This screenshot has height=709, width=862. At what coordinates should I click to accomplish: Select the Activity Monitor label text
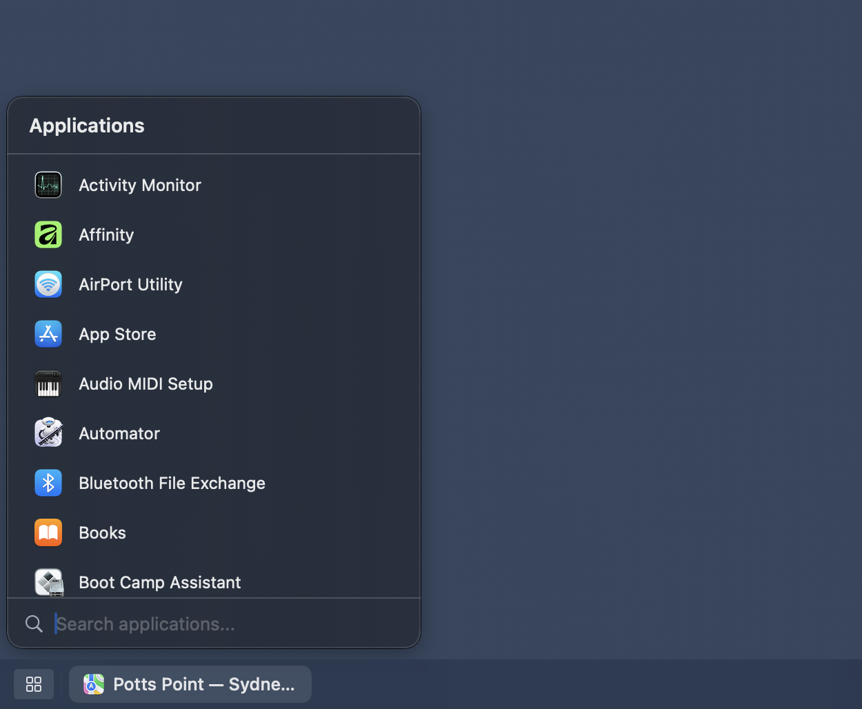coord(140,185)
